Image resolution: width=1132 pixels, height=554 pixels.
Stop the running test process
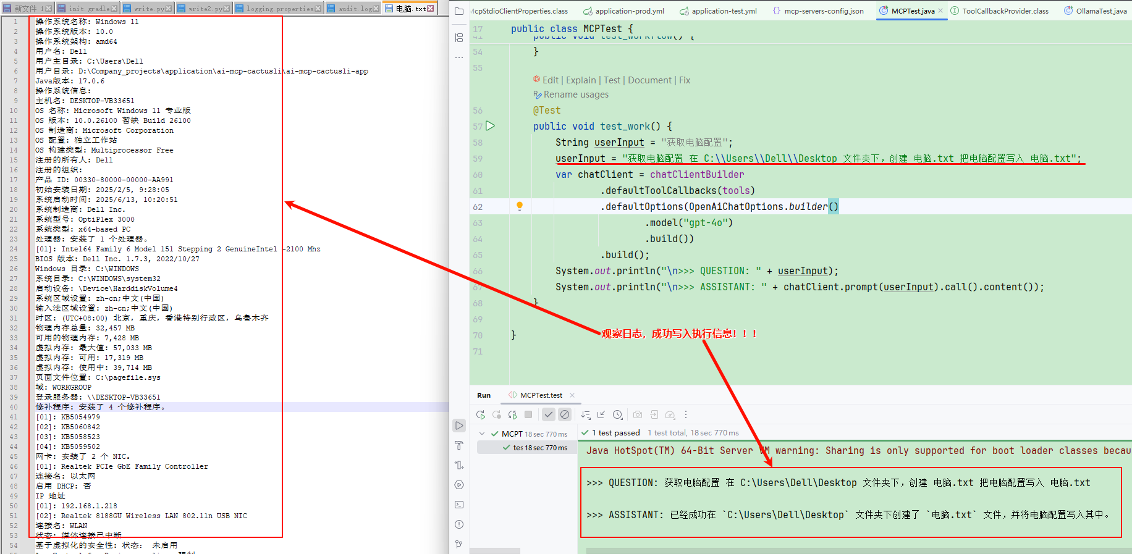(528, 414)
